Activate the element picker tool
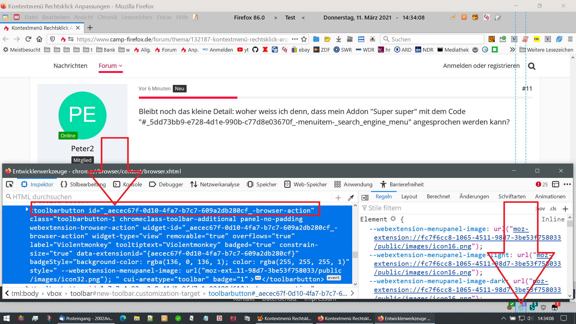Screen dimensions: 576x324 10,184
